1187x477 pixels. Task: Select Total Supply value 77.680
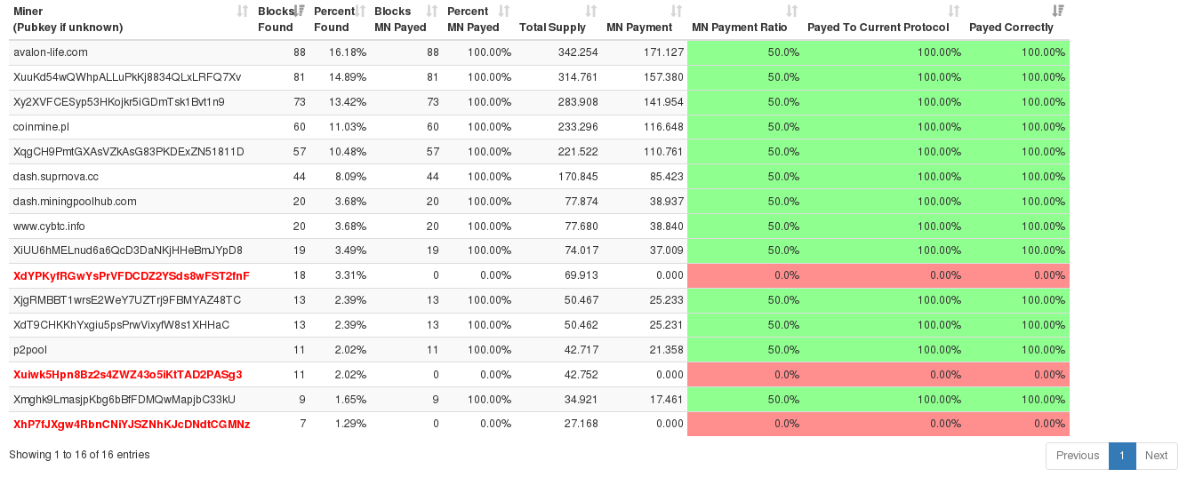click(x=581, y=227)
